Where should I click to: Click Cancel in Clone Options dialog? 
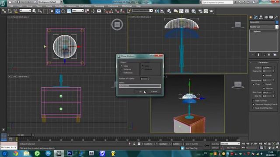(x=154, y=92)
